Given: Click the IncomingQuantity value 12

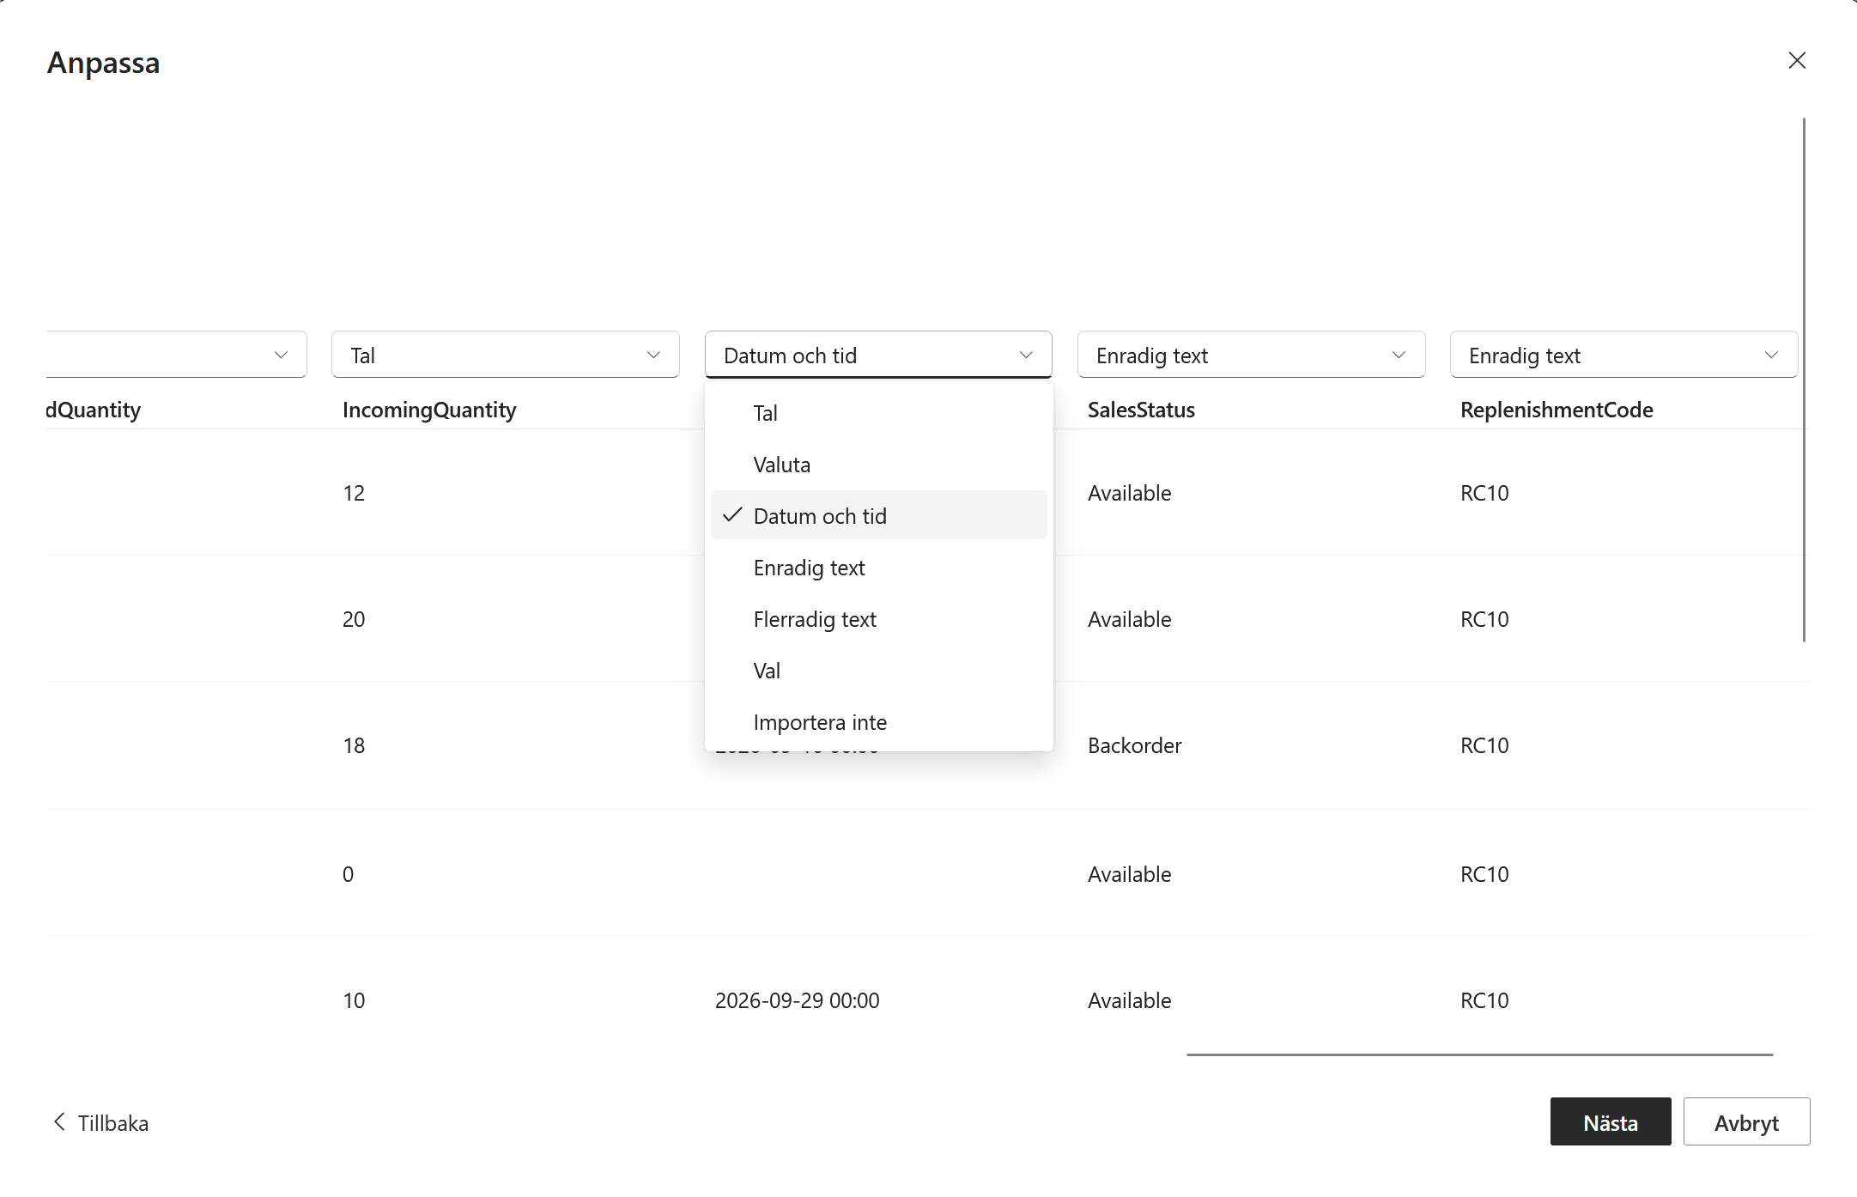Looking at the screenshot, I should (354, 493).
